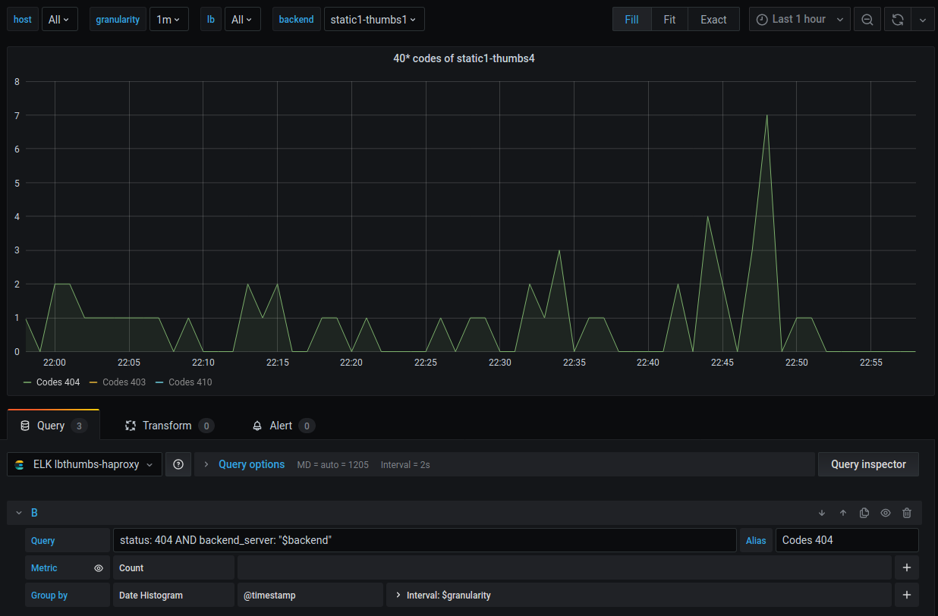Click the Alias input containing Codes 404
Image resolution: width=938 pixels, height=616 pixels.
[x=847, y=540]
